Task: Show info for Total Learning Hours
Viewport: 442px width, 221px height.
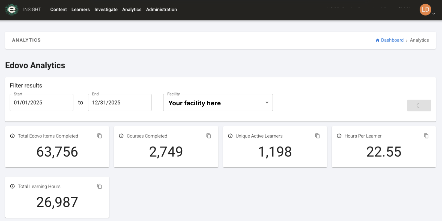Action: click(x=12, y=186)
